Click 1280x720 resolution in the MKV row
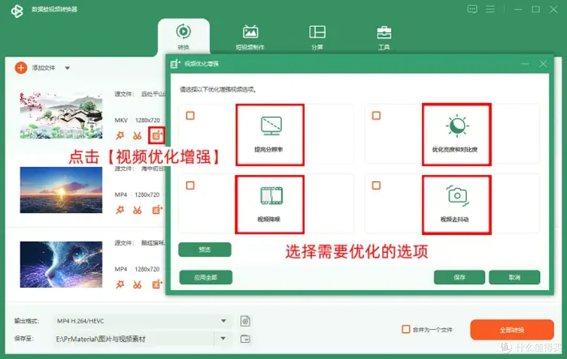 click(x=148, y=120)
